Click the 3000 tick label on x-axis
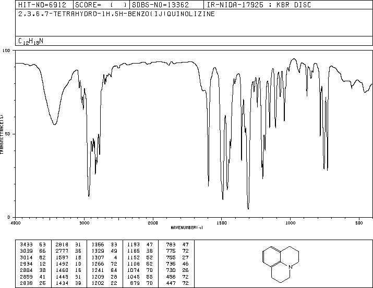The width and height of the screenshot is (373, 288). (x=84, y=223)
